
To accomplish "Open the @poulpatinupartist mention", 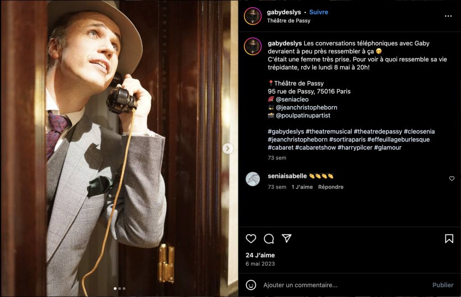I will coord(303,116).
